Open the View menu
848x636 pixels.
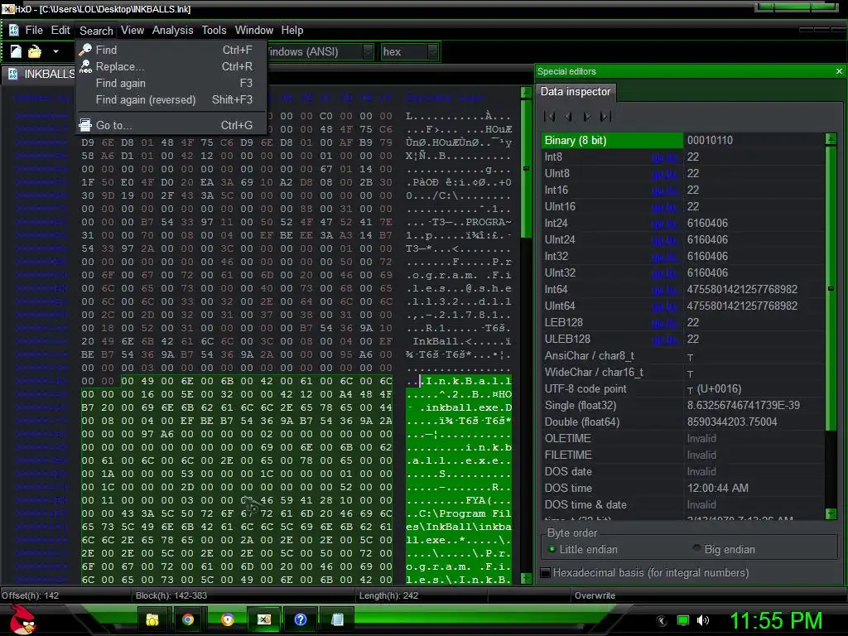132,31
